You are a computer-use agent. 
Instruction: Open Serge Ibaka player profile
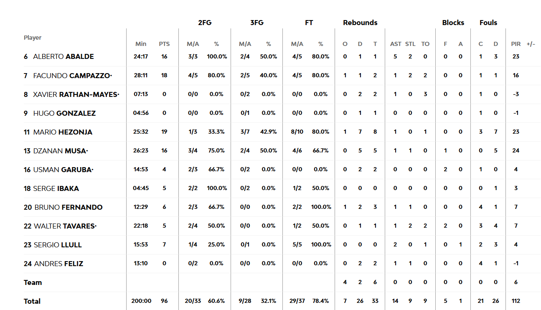point(56,188)
